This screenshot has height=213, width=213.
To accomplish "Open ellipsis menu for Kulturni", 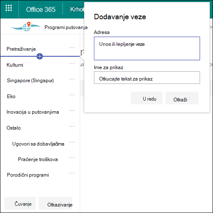I will 72,63.
